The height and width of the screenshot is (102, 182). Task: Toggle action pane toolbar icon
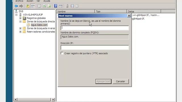(61, 6)
